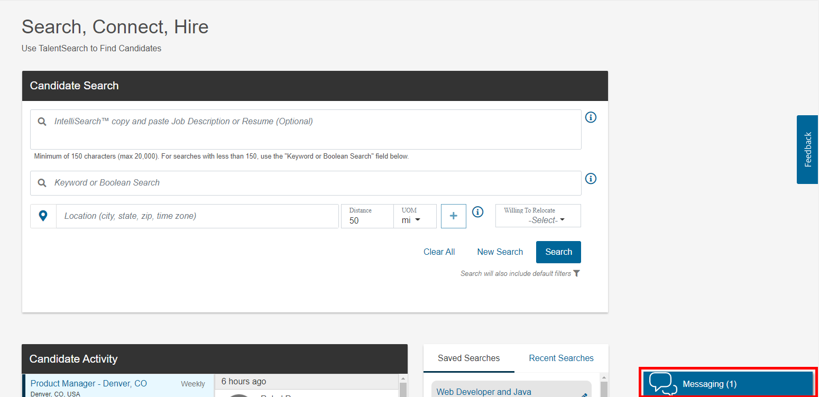
Task: Open the Feedback side tab
Action: [x=807, y=150]
